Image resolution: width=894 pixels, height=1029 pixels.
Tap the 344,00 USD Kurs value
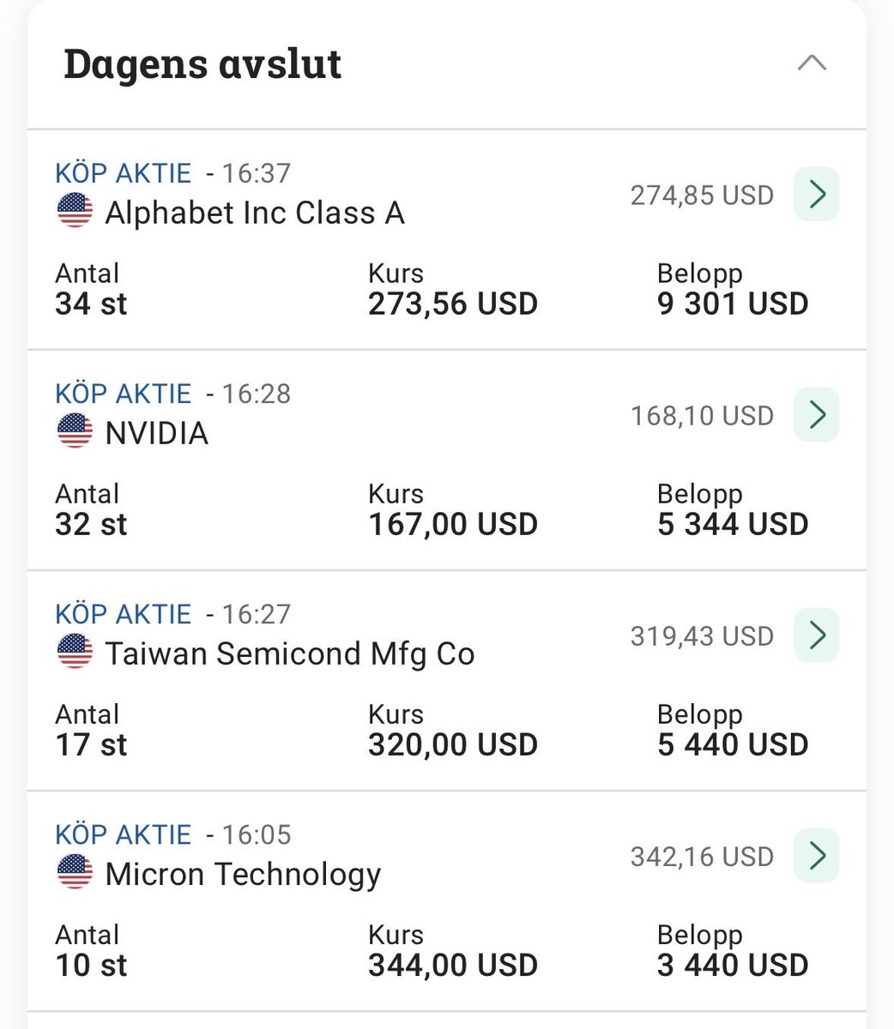453,965
